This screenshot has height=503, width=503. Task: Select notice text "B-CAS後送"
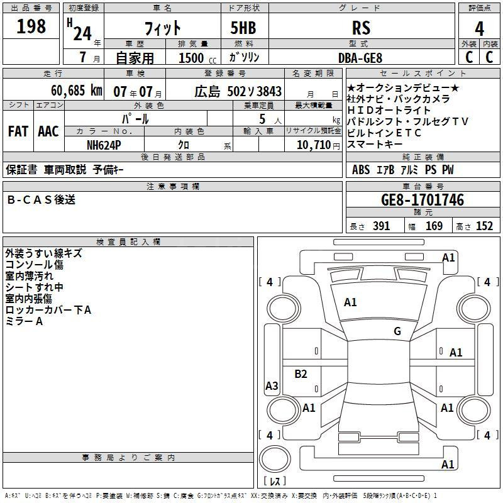41,199
